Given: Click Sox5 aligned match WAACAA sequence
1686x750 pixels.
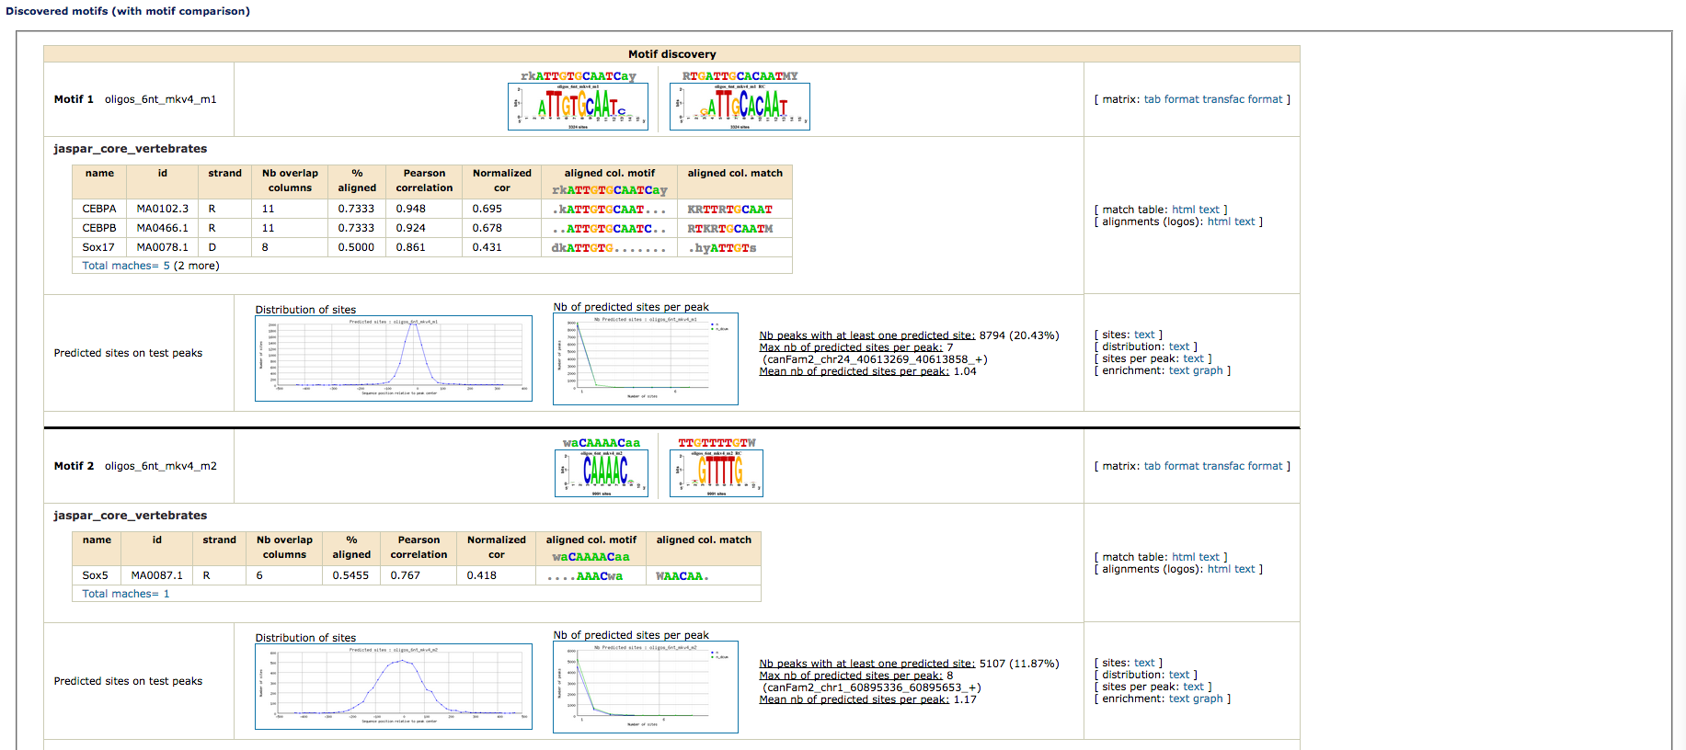Looking at the screenshot, I should tap(682, 576).
